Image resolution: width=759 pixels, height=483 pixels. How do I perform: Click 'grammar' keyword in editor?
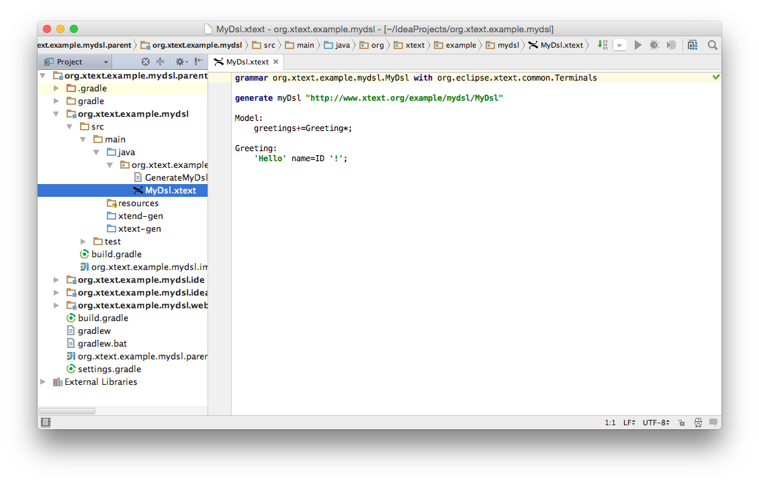pos(251,78)
